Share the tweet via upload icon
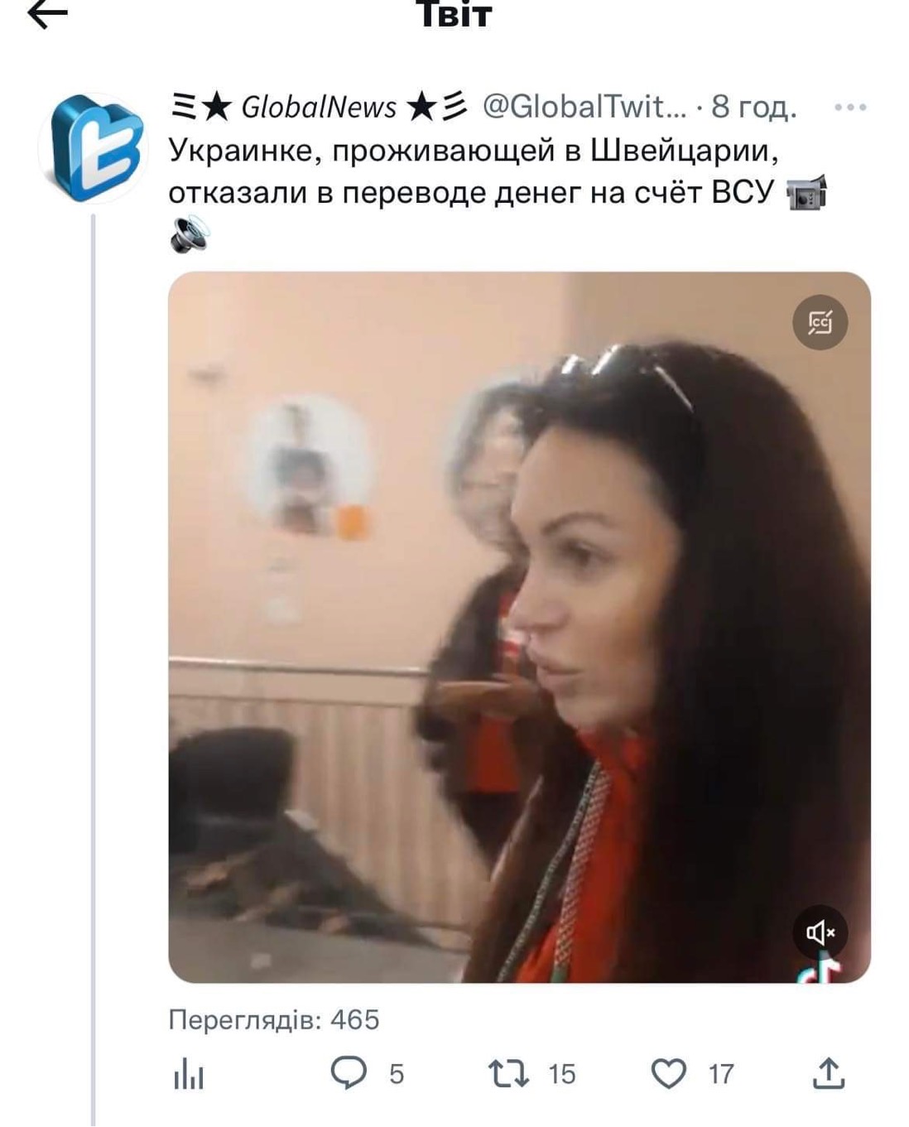The width and height of the screenshot is (909, 1127). coord(829,1073)
